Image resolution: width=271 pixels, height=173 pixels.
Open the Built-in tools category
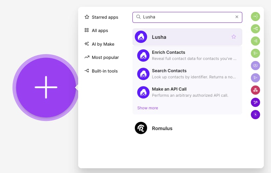[x=101, y=71]
